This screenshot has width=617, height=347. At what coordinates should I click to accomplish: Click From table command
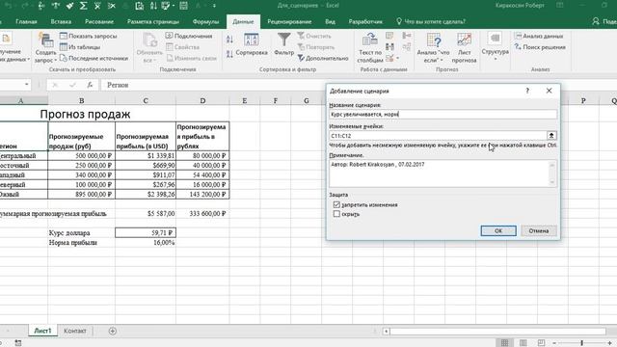click(x=80, y=47)
